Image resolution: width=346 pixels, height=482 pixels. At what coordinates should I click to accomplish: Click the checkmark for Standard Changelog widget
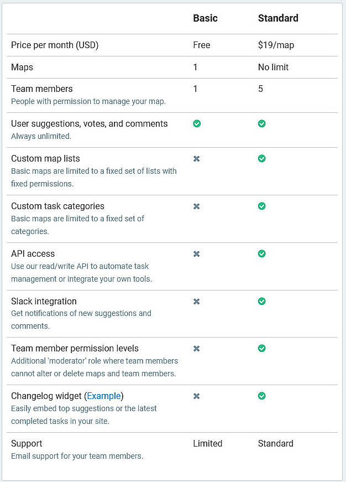(x=261, y=396)
